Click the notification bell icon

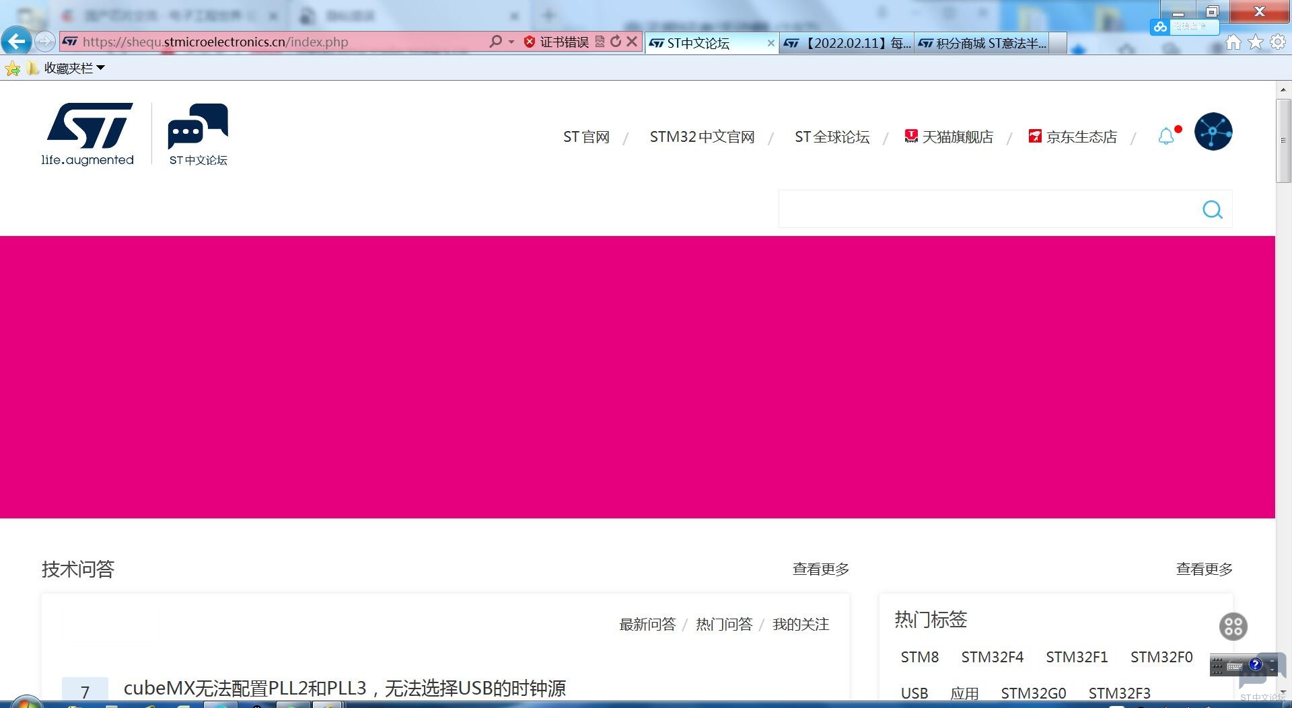tap(1167, 136)
